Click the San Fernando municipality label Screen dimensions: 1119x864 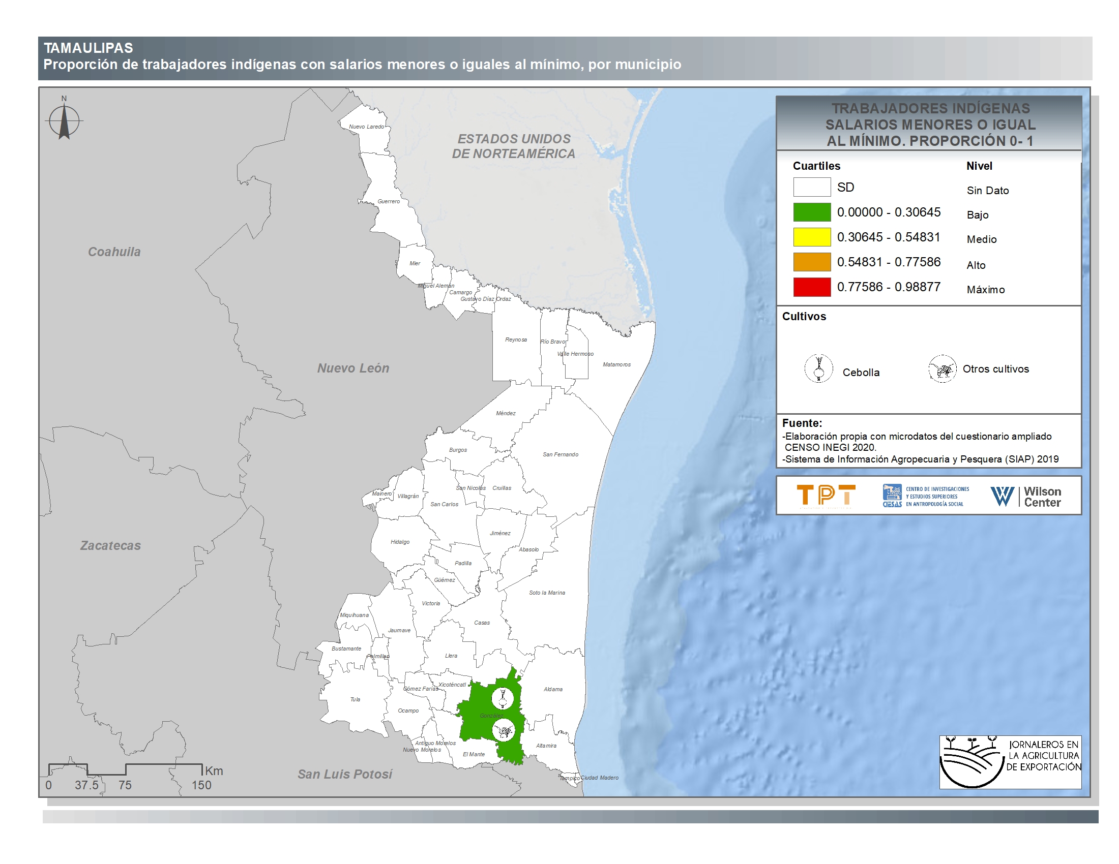coord(561,454)
